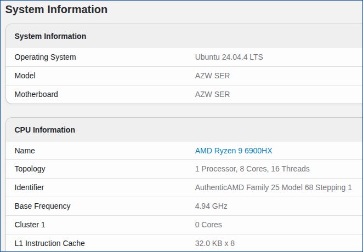Viewport: 363px width, 252px height.
Task: Select the 0 Cores value
Action: [208, 225]
